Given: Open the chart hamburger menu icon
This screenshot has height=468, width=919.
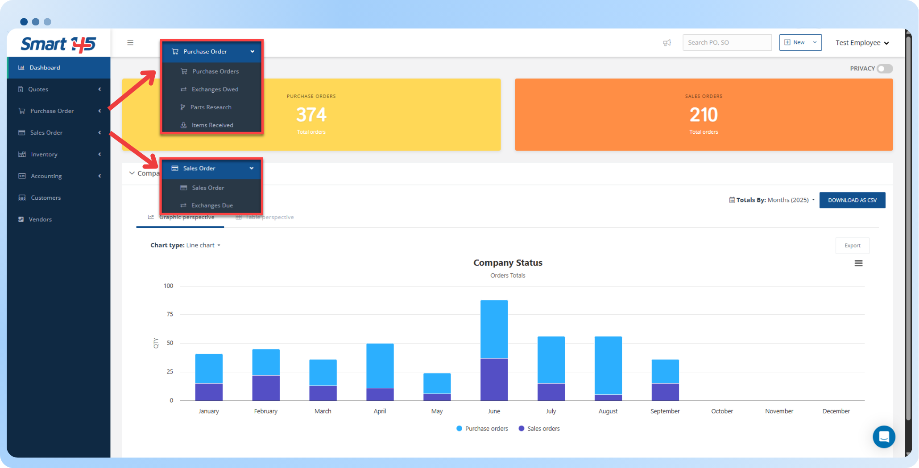Looking at the screenshot, I should [858, 263].
